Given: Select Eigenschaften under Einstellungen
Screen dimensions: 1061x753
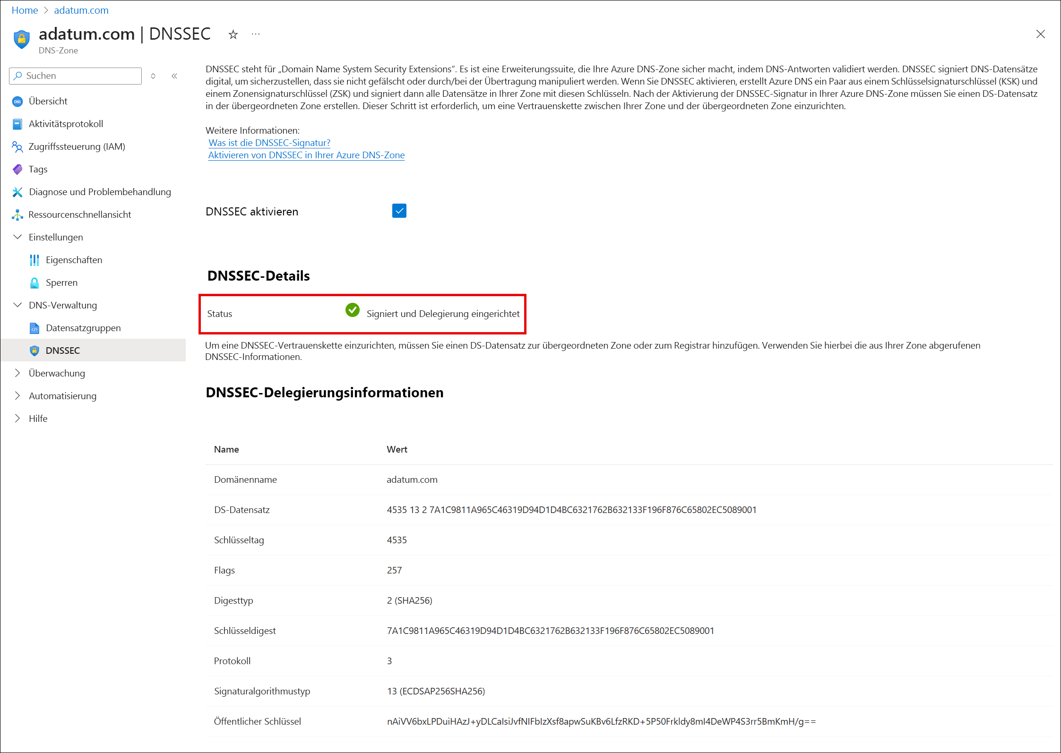Looking at the screenshot, I should click(74, 260).
